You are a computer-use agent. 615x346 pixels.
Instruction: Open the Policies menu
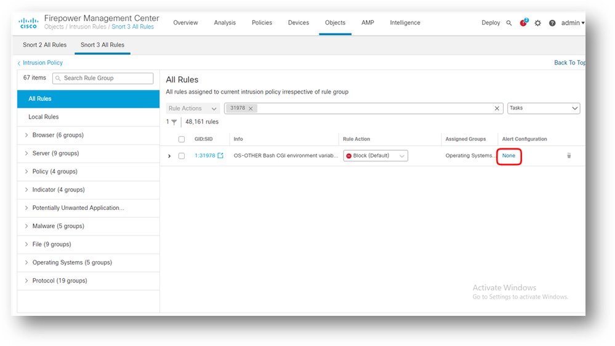coord(262,23)
